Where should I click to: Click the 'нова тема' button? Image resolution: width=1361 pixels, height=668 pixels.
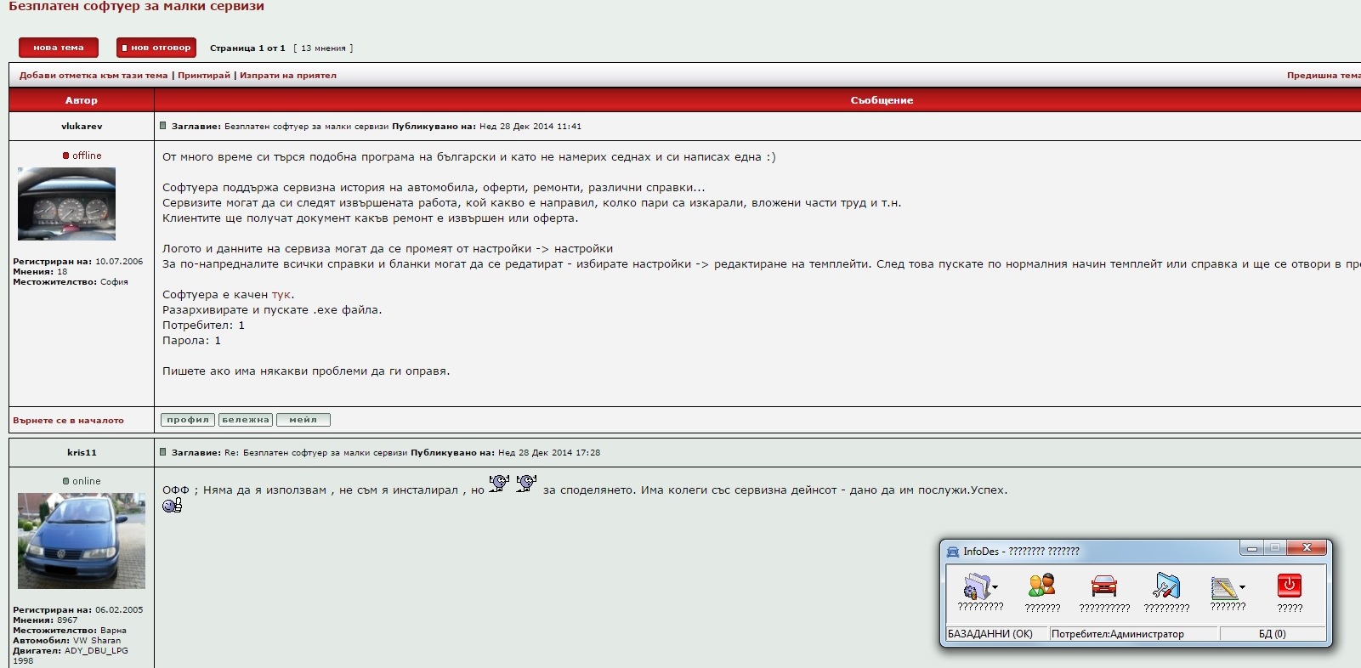tap(59, 48)
